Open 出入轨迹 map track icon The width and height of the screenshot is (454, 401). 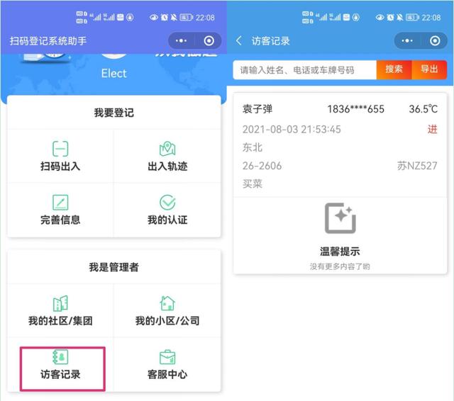pyautogui.click(x=167, y=149)
